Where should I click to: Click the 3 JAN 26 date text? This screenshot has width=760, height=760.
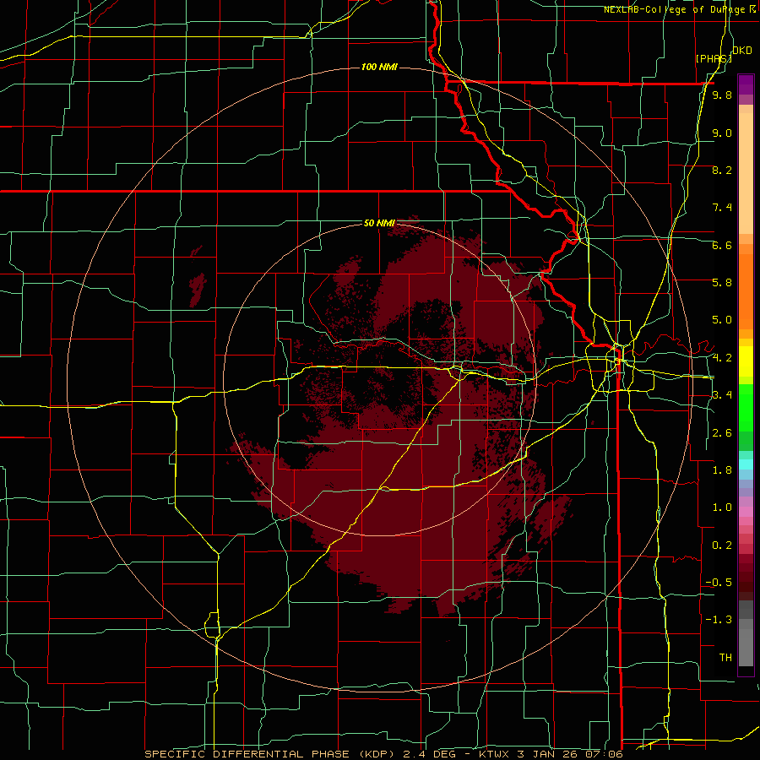click(547, 754)
